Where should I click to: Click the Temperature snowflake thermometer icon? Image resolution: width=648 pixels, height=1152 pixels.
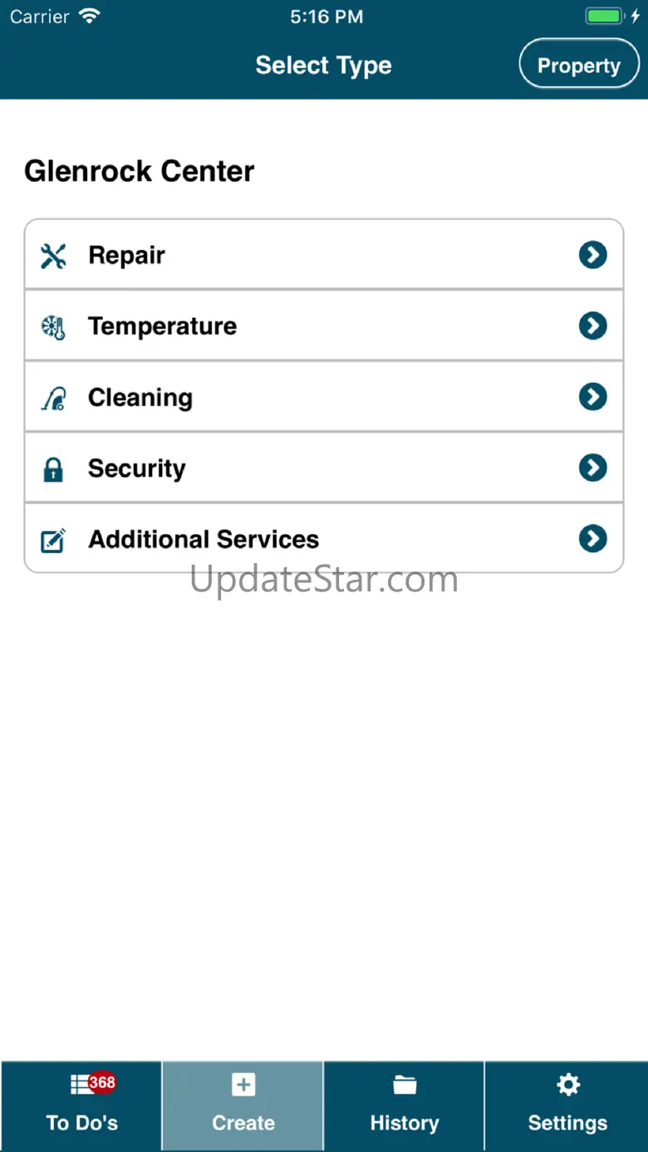[53, 326]
